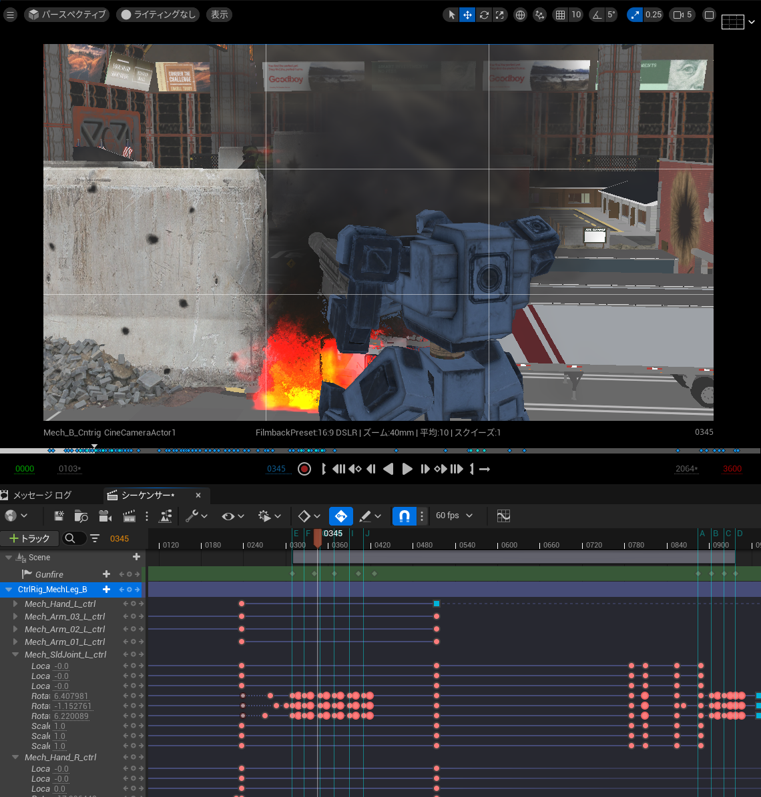This screenshot has height=797, width=761.
Task: Activate the translate move gizmo tool
Action: pos(467,15)
